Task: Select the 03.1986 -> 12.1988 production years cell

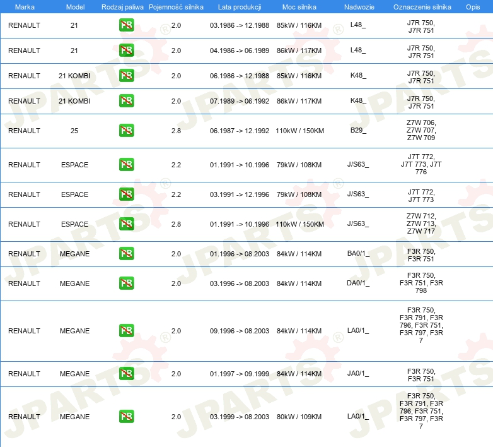Action: point(240,25)
